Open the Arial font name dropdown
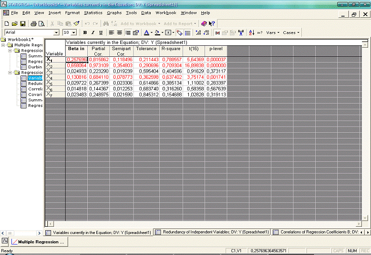 pyautogui.click(x=56, y=33)
